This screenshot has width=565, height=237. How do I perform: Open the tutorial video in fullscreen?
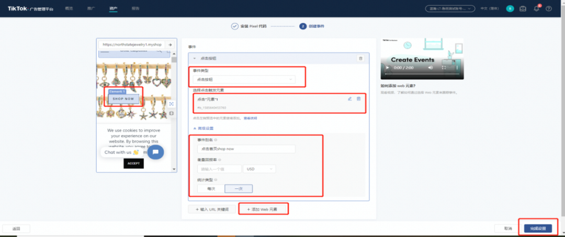(x=444, y=68)
